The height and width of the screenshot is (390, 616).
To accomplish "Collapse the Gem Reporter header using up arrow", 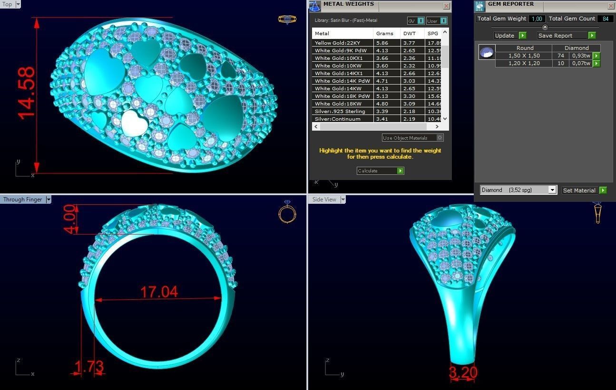I will coord(545,27).
